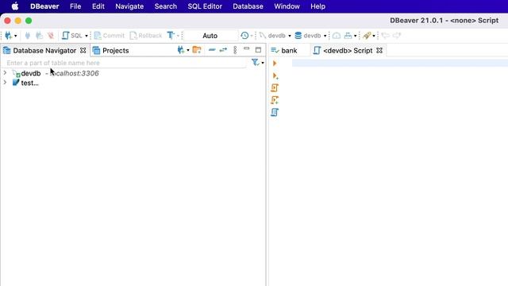508x286 pixels.
Task: Toggle Link with Editor arrows icon
Action: click(223, 50)
